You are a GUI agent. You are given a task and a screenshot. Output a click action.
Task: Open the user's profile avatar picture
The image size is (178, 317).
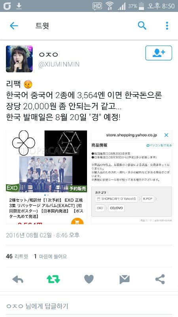point(19,59)
